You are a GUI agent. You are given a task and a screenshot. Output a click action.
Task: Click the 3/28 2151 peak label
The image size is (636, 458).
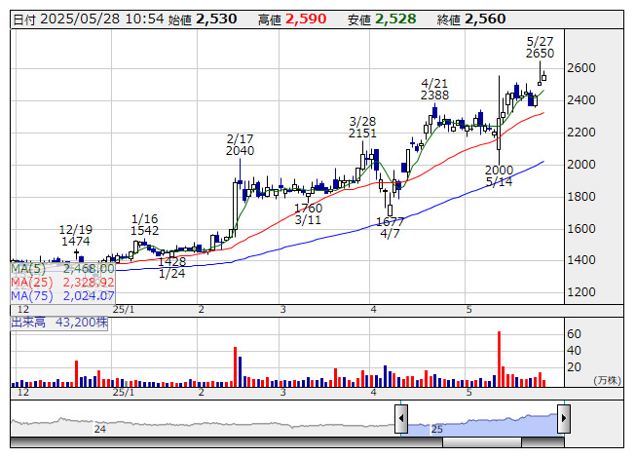pyautogui.click(x=362, y=127)
